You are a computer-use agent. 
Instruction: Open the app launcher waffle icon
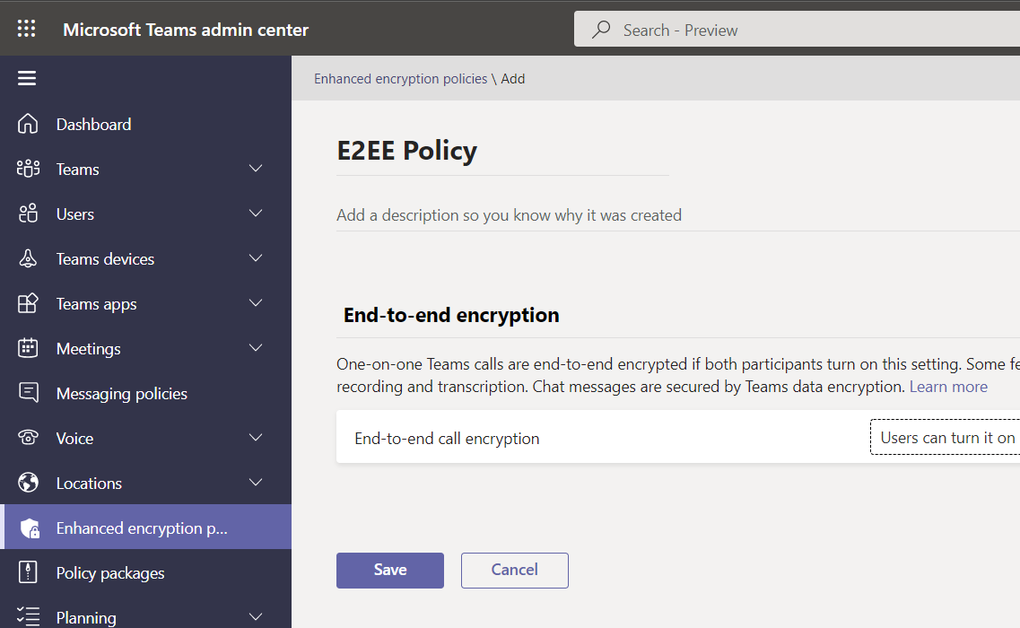27,29
